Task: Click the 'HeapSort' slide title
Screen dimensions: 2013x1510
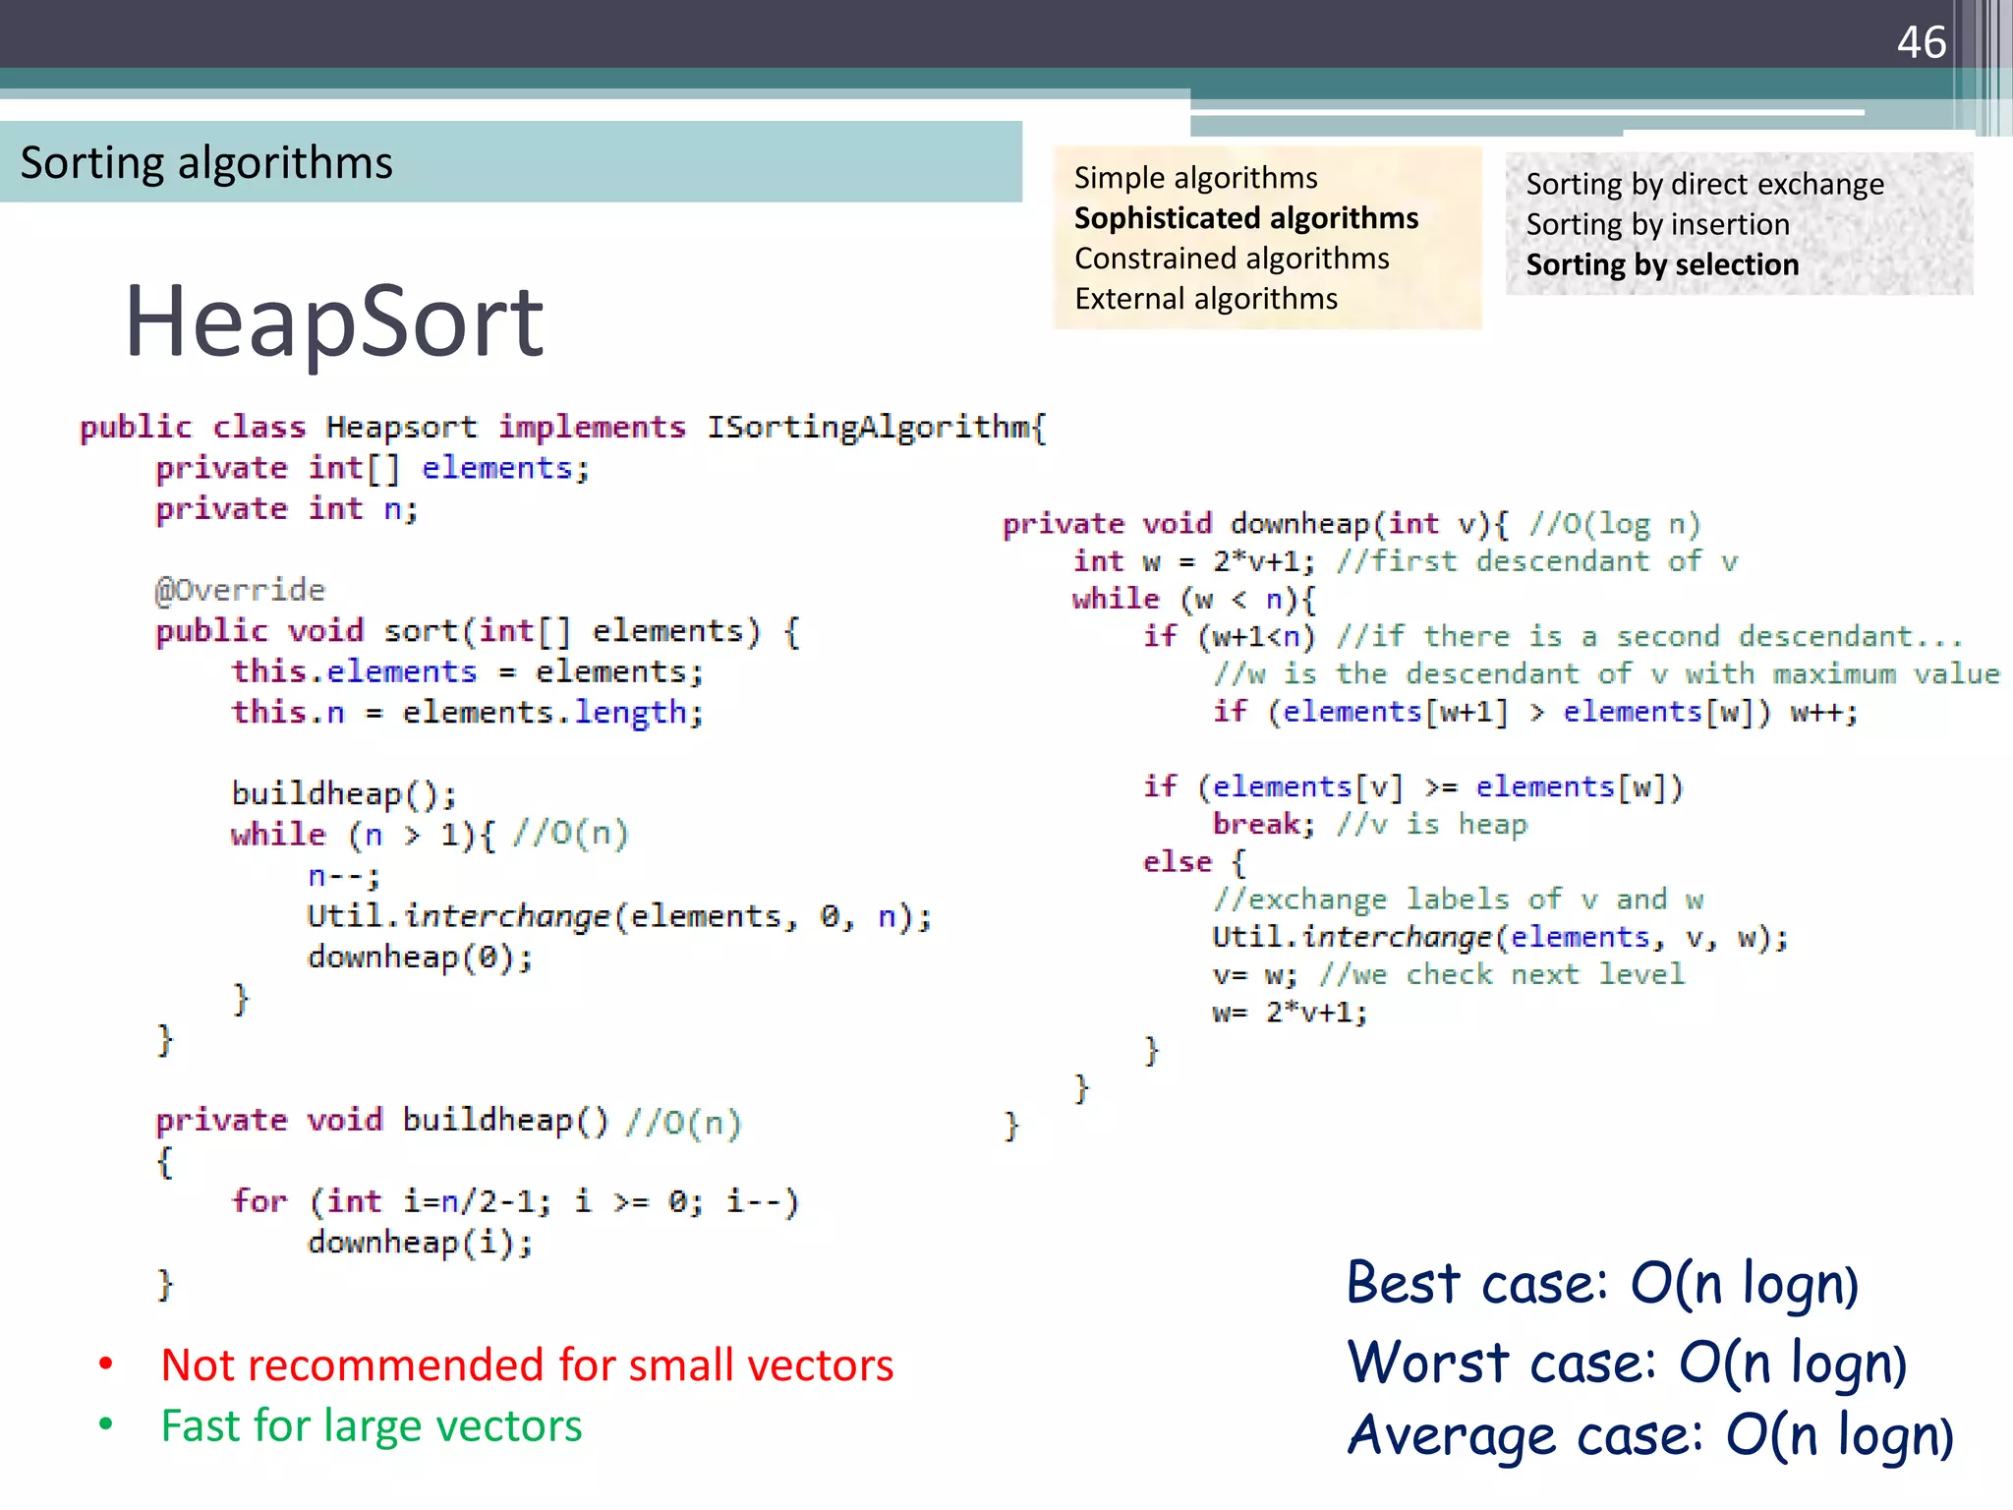Action: (x=333, y=321)
